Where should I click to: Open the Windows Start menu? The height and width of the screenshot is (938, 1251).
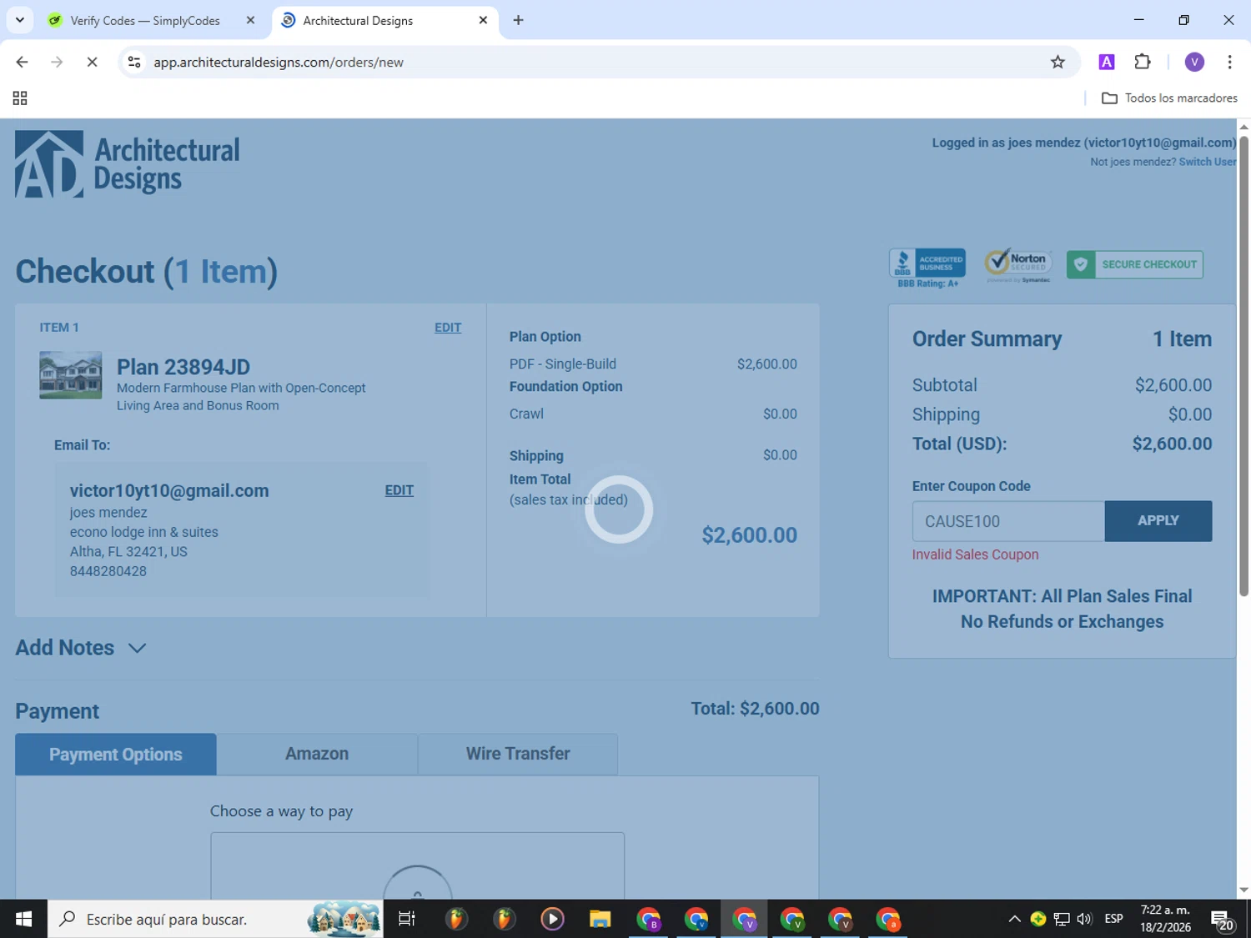[23, 919]
